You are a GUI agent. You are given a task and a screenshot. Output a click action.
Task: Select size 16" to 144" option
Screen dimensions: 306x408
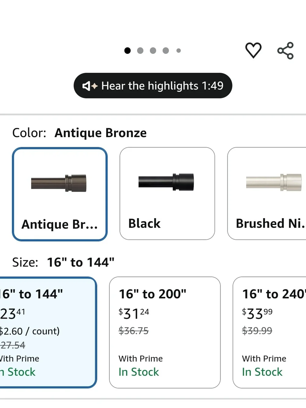(48, 332)
